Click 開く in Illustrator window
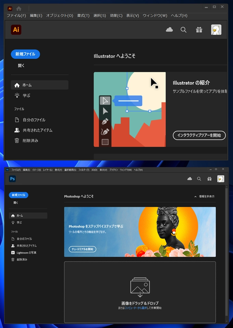The image size is (233, 328). (x=21, y=65)
